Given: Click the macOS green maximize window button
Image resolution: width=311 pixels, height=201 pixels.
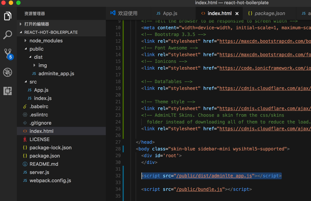Looking at the screenshot, I should [18, 3].
